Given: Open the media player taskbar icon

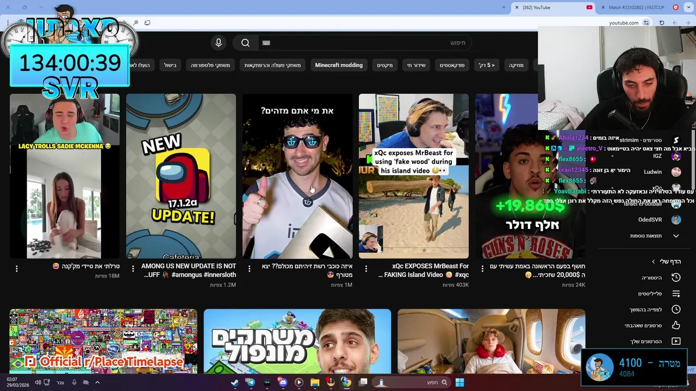Looking at the screenshot, I should point(299,382).
